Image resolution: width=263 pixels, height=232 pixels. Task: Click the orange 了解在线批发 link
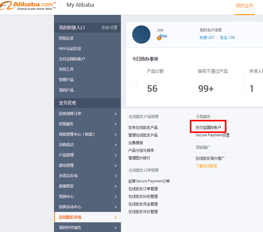coord(206,166)
